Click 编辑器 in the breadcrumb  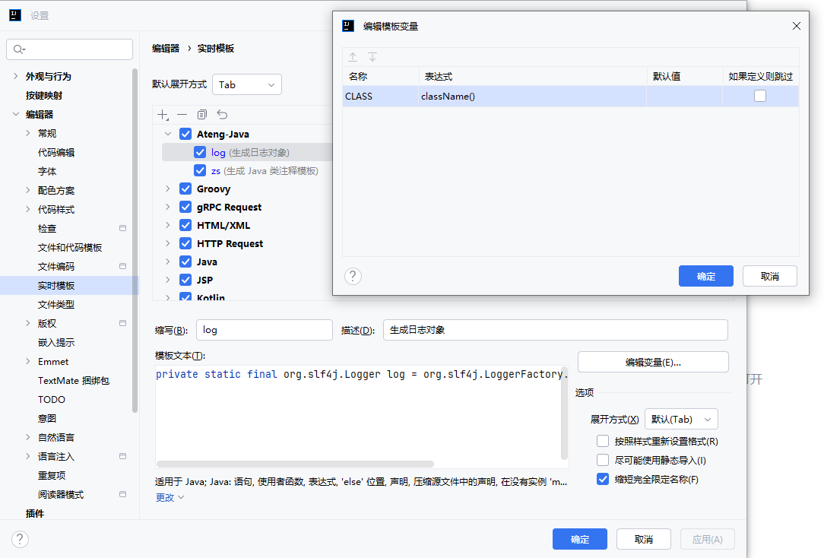pyautogui.click(x=166, y=49)
